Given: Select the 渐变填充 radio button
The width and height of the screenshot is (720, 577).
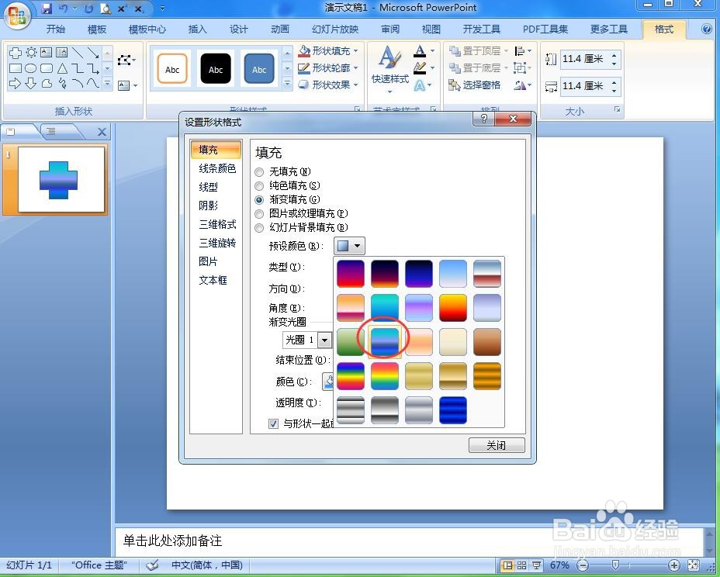Looking at the screenshot, I should pos(259,199).
